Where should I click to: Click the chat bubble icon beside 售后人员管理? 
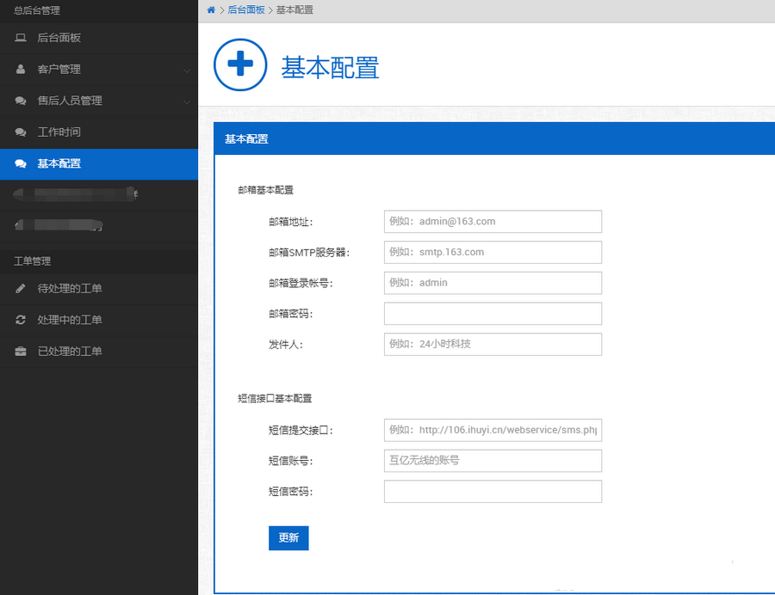click(19, 101)
